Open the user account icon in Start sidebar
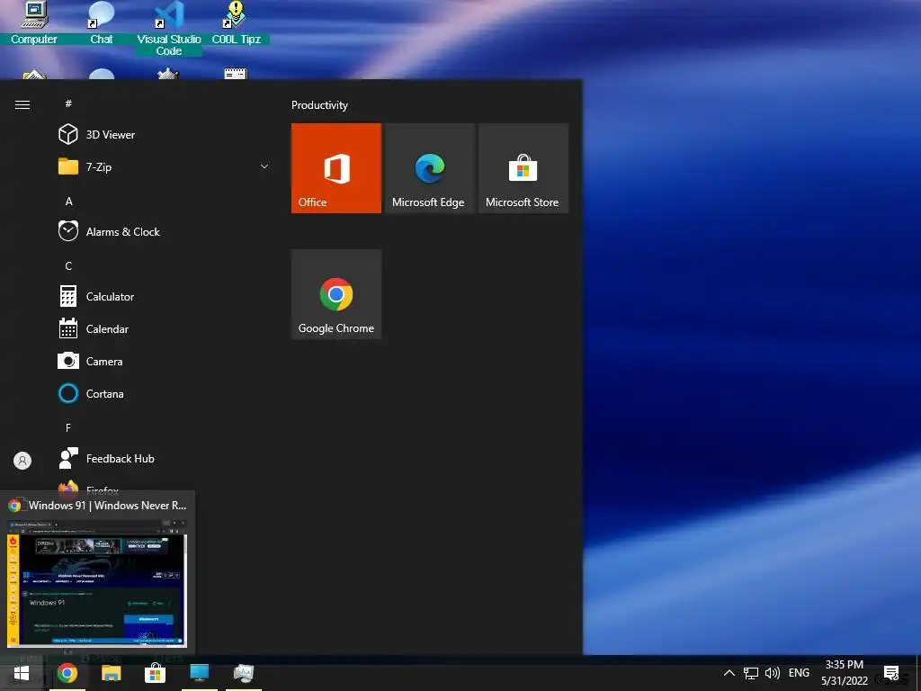Image resolution: width=921 pixels, height=691 pixels. point(22,460)
